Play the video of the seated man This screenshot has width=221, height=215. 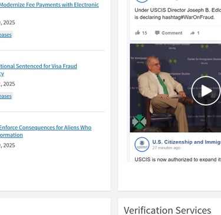click(x=206, y=91)
